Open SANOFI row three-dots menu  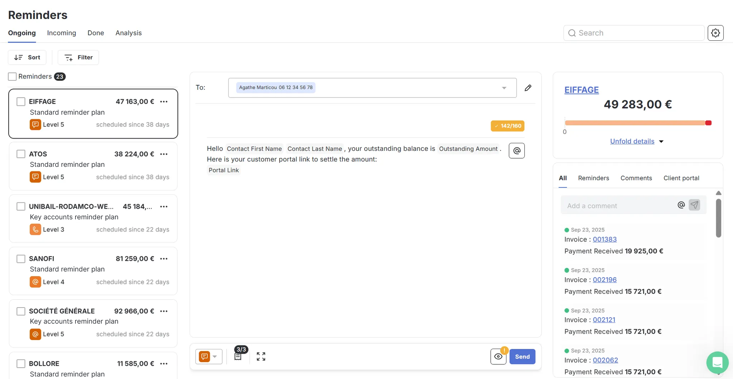tap(164, 259)
